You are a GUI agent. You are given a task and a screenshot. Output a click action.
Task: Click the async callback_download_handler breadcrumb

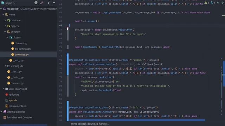click(x=90, y=124)
